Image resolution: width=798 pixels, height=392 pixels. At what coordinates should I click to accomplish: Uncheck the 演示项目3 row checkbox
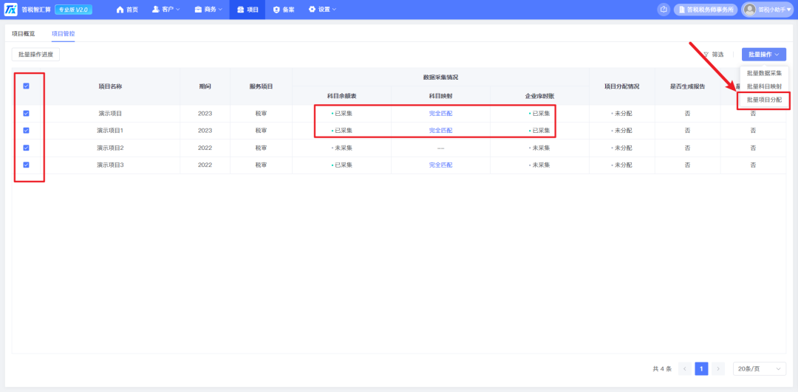point(27,165)
